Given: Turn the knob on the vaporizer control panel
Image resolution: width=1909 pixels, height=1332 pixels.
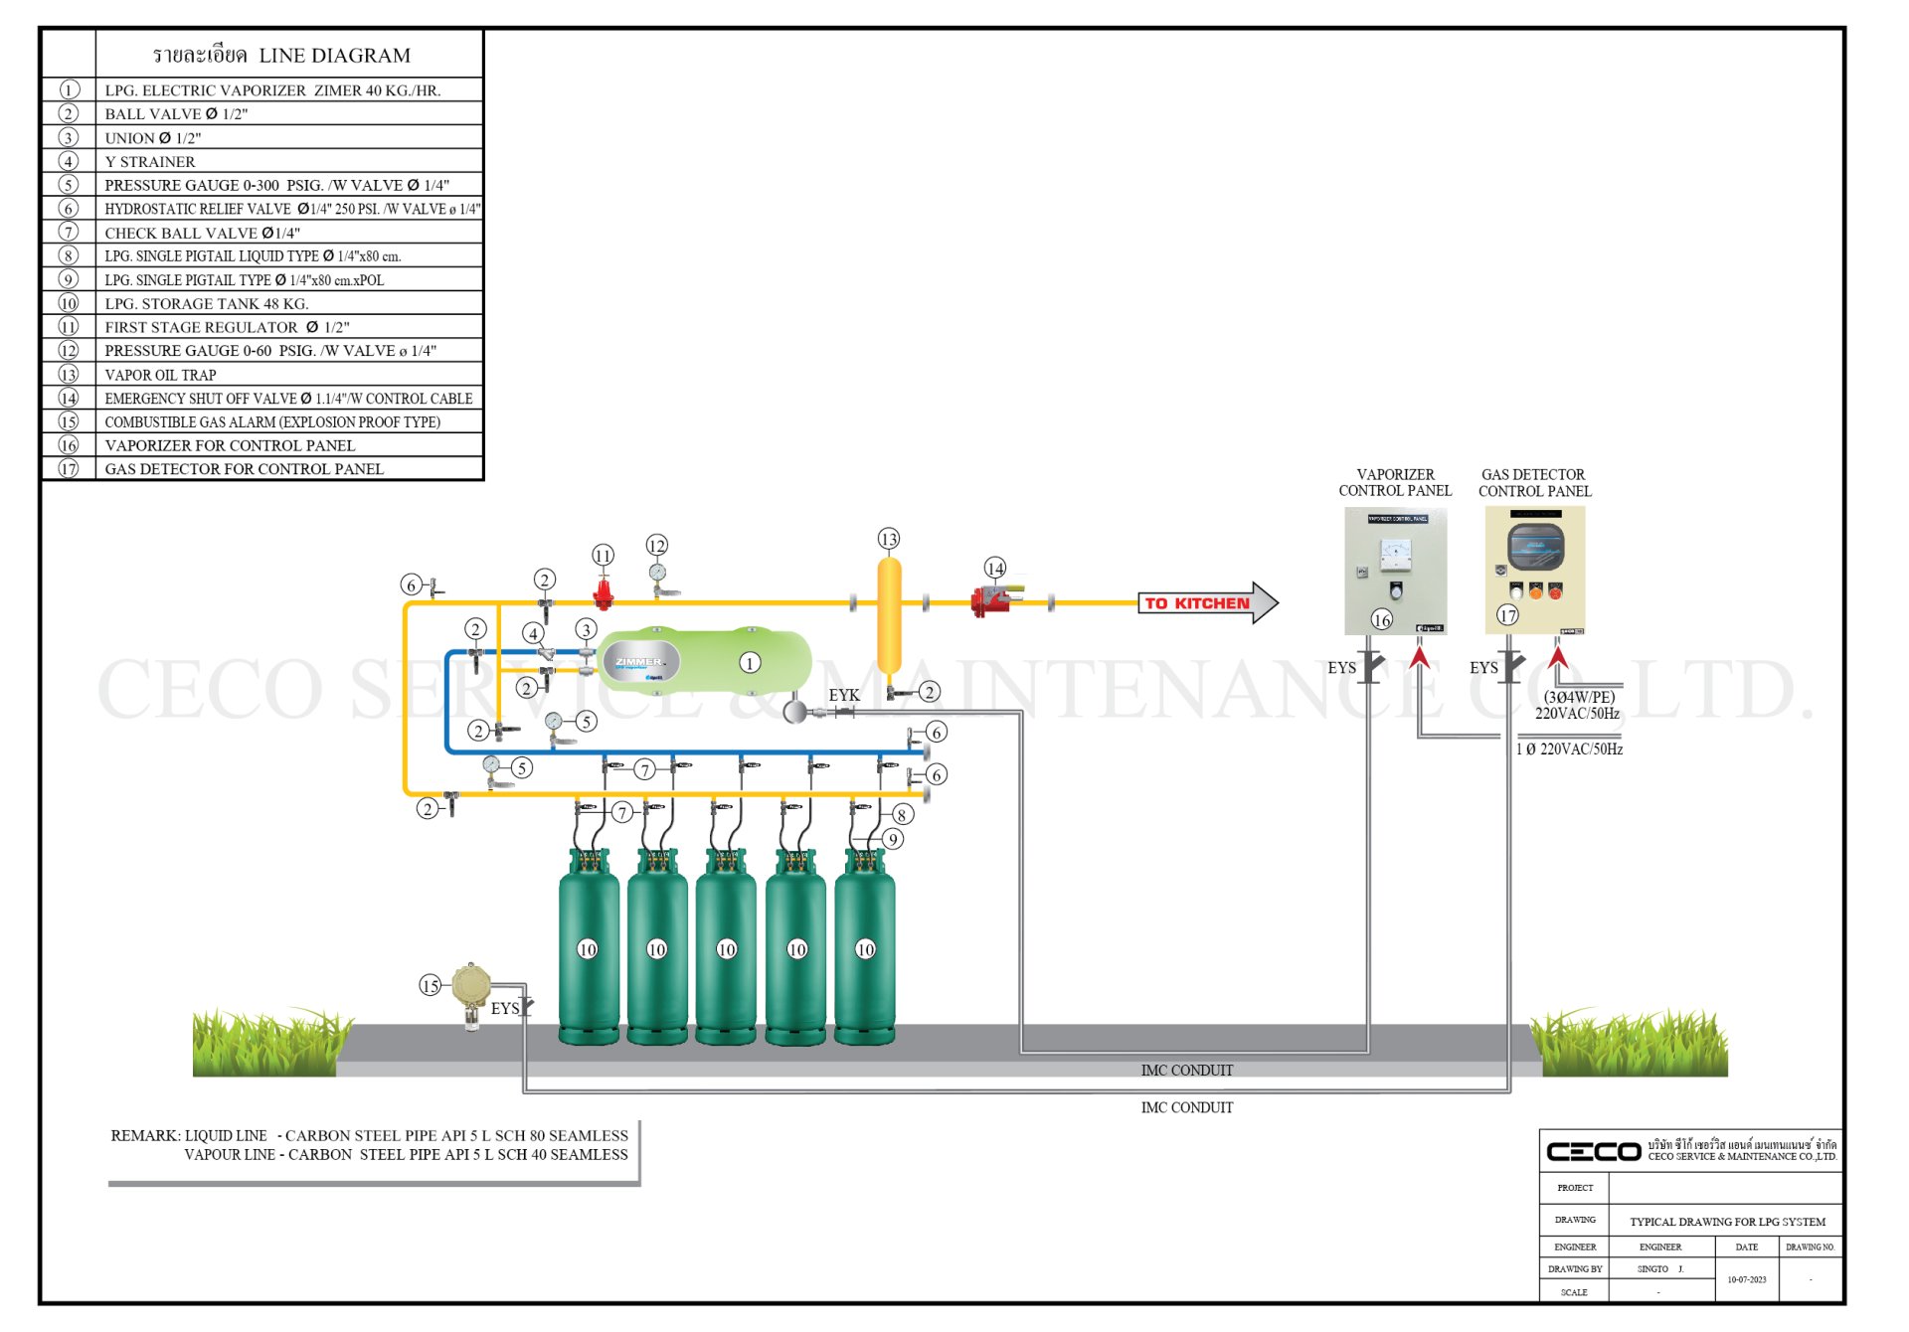Looking at the screenshot, I should click(x=1396, y=594).
